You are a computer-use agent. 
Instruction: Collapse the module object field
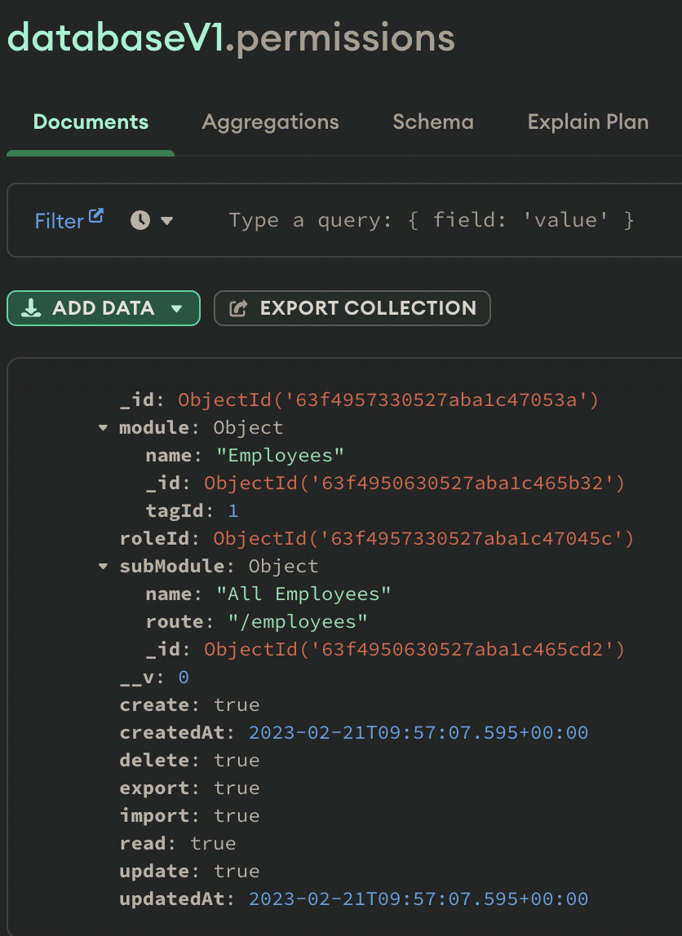[103, 428]
